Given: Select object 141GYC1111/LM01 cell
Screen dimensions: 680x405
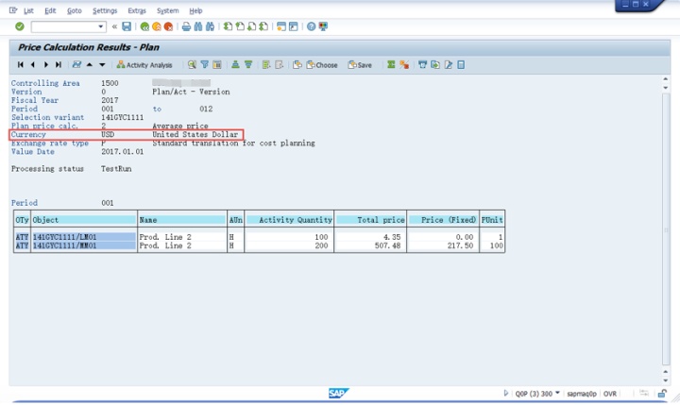Looking at the screenshot, I should tap(84, 237).
